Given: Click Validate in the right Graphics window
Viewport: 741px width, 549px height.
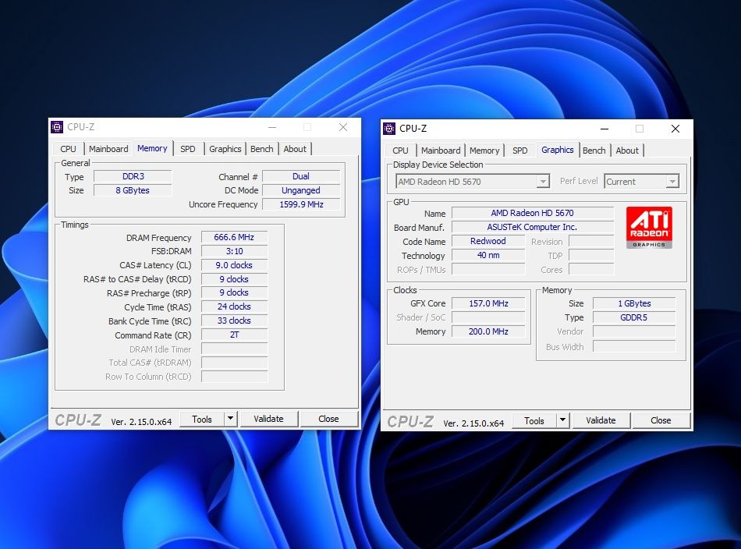Looking at the screenshot, I should click(601, 420).
